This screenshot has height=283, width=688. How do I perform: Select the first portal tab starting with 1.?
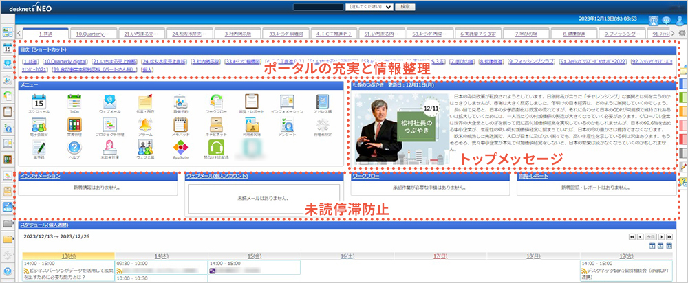point(45,34)
